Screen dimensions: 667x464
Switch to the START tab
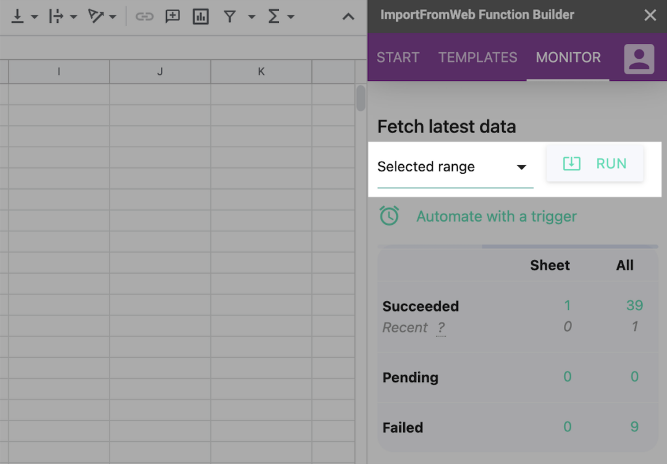tap(398, 57)
